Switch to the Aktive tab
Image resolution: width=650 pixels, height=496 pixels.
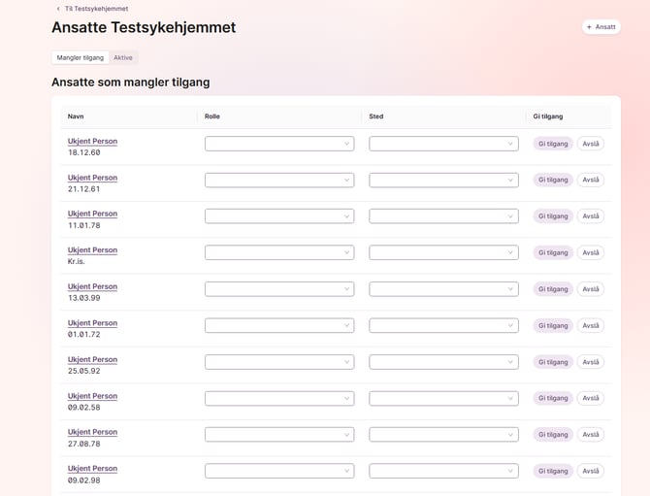(x=123, y=57)
